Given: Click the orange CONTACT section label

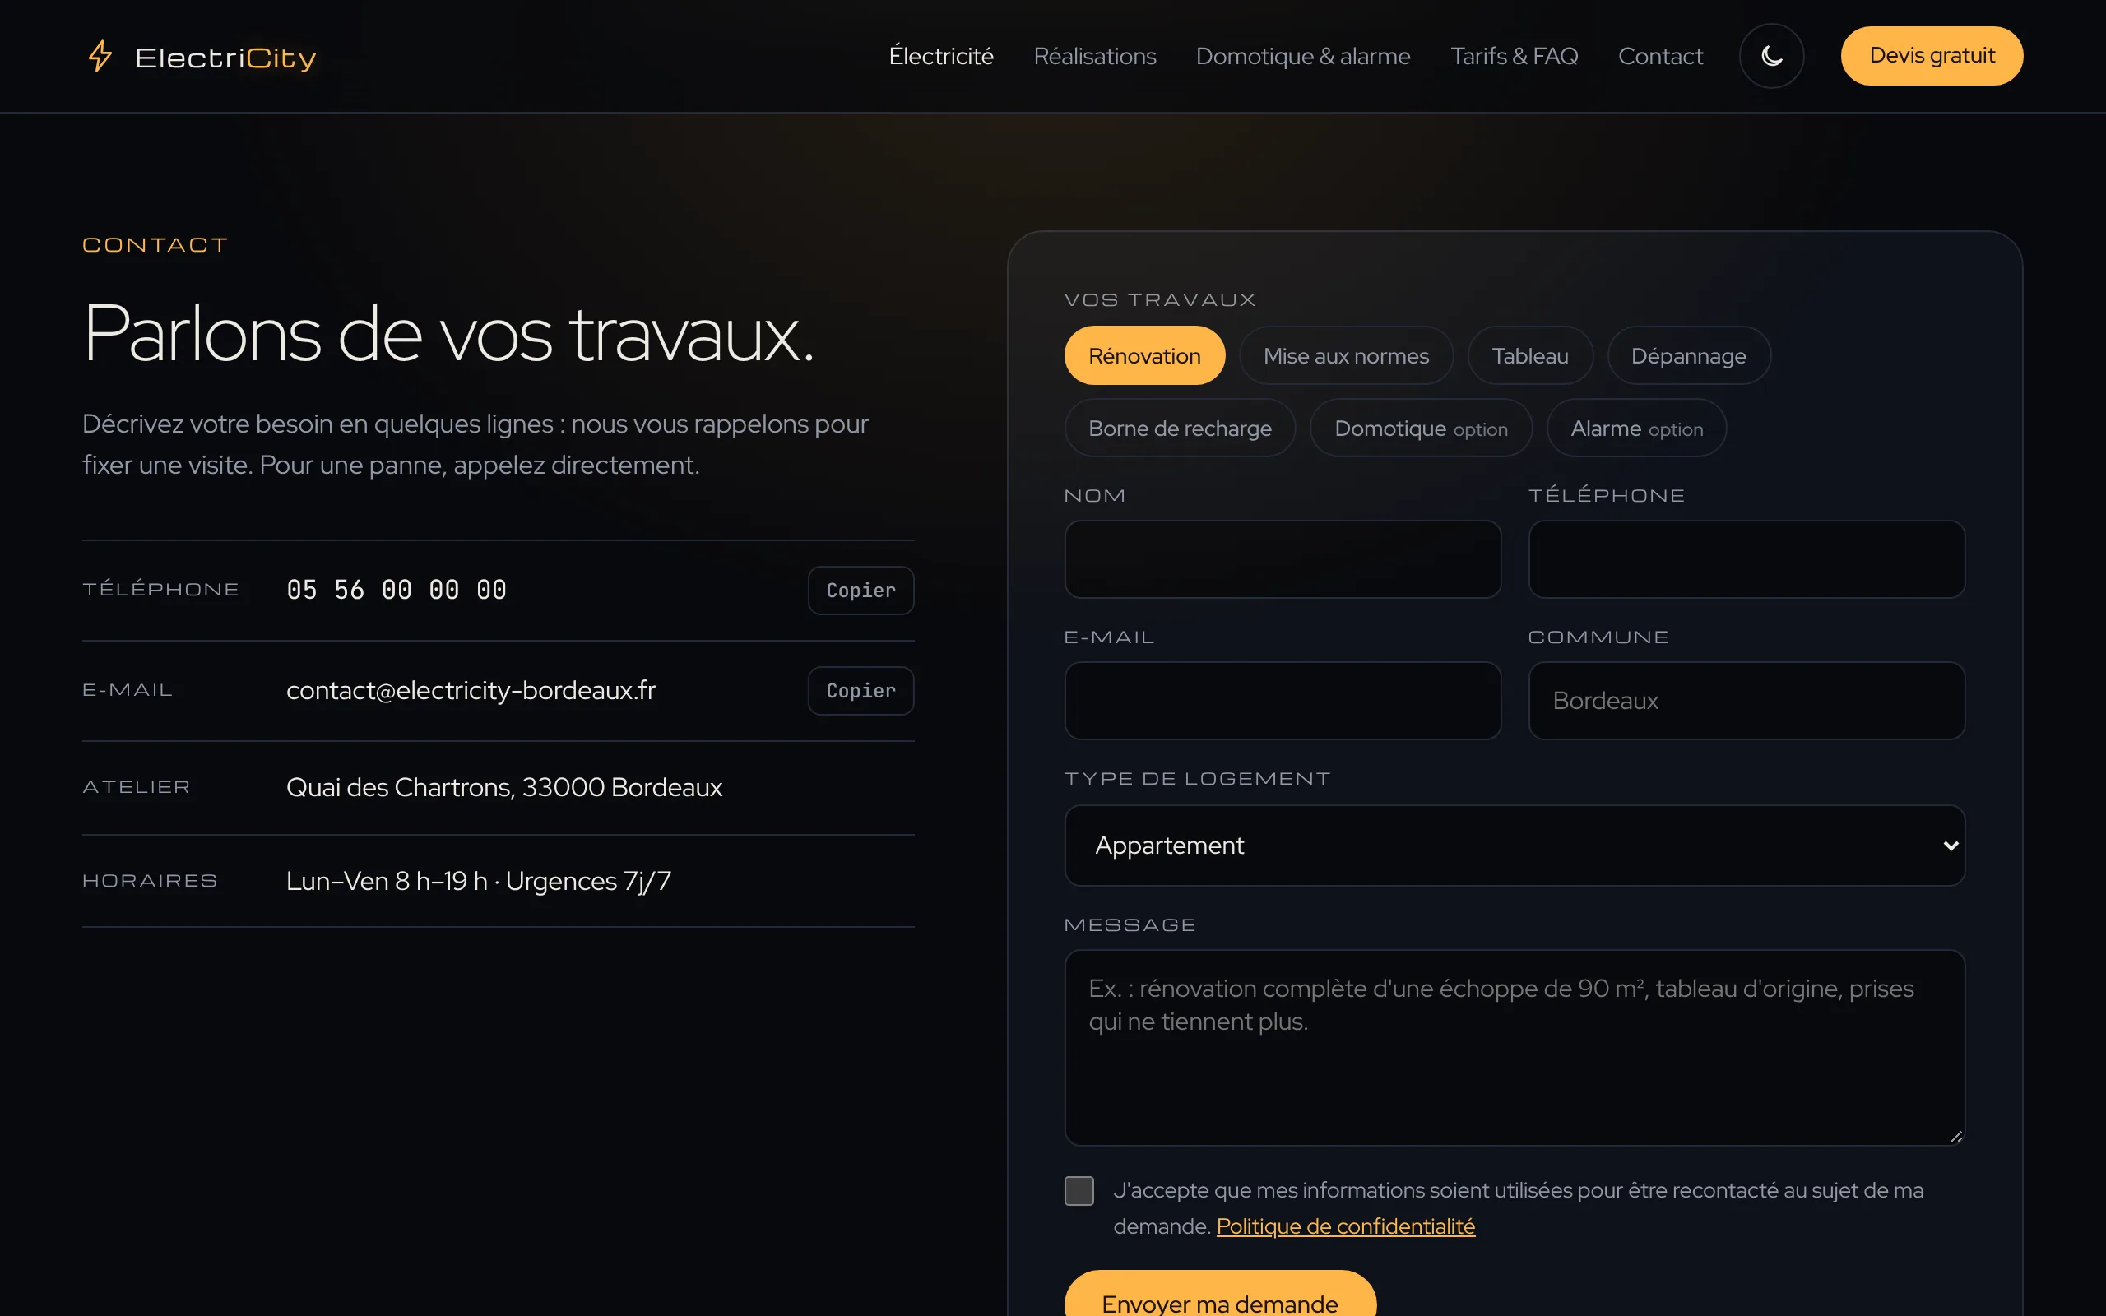Looking at the screenshot, I should click(155, 245).
